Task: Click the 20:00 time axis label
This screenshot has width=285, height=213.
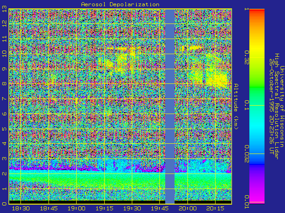Action: click(187, 209)
